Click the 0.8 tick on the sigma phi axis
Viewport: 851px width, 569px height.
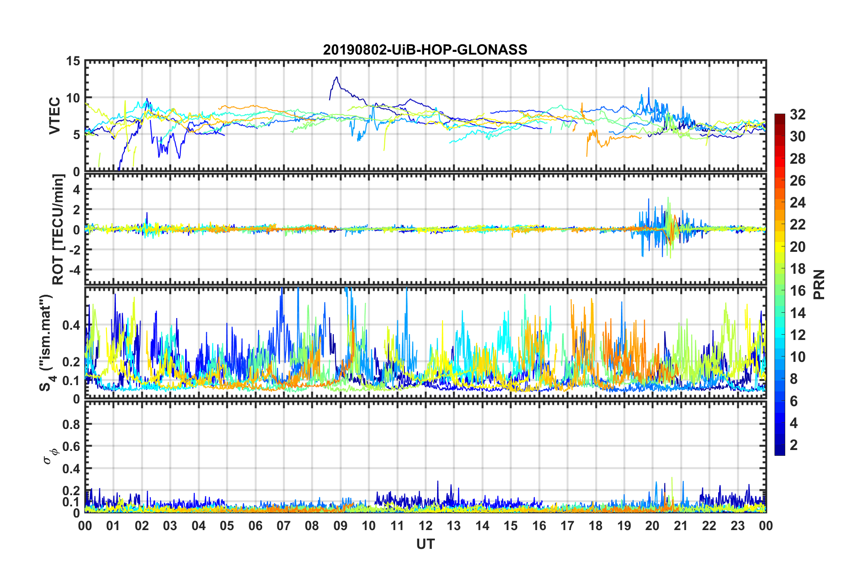71,424
